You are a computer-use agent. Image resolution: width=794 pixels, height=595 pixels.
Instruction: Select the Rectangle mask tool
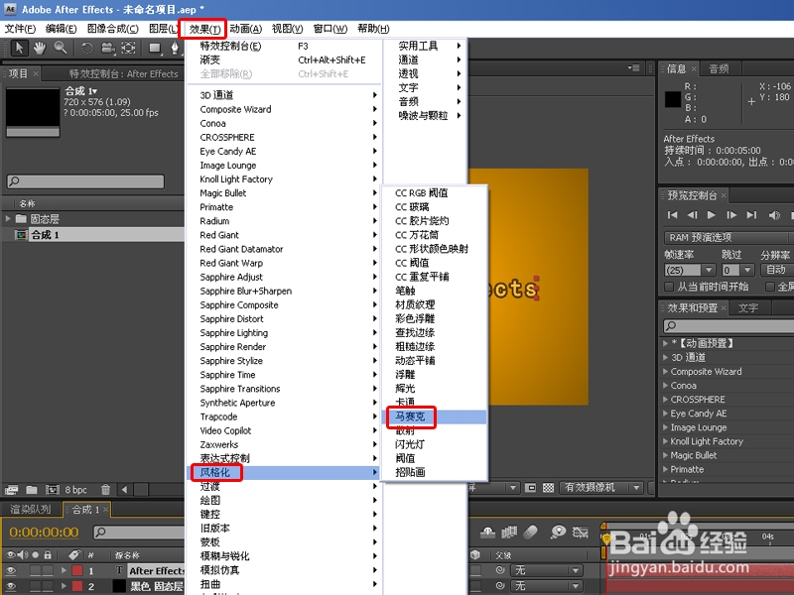(x=155, y=48)
